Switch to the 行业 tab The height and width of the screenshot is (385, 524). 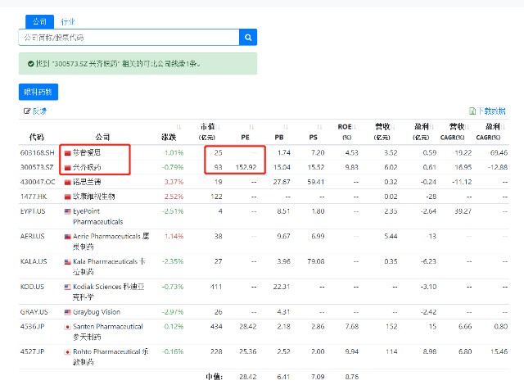click(x=67, y=22)
